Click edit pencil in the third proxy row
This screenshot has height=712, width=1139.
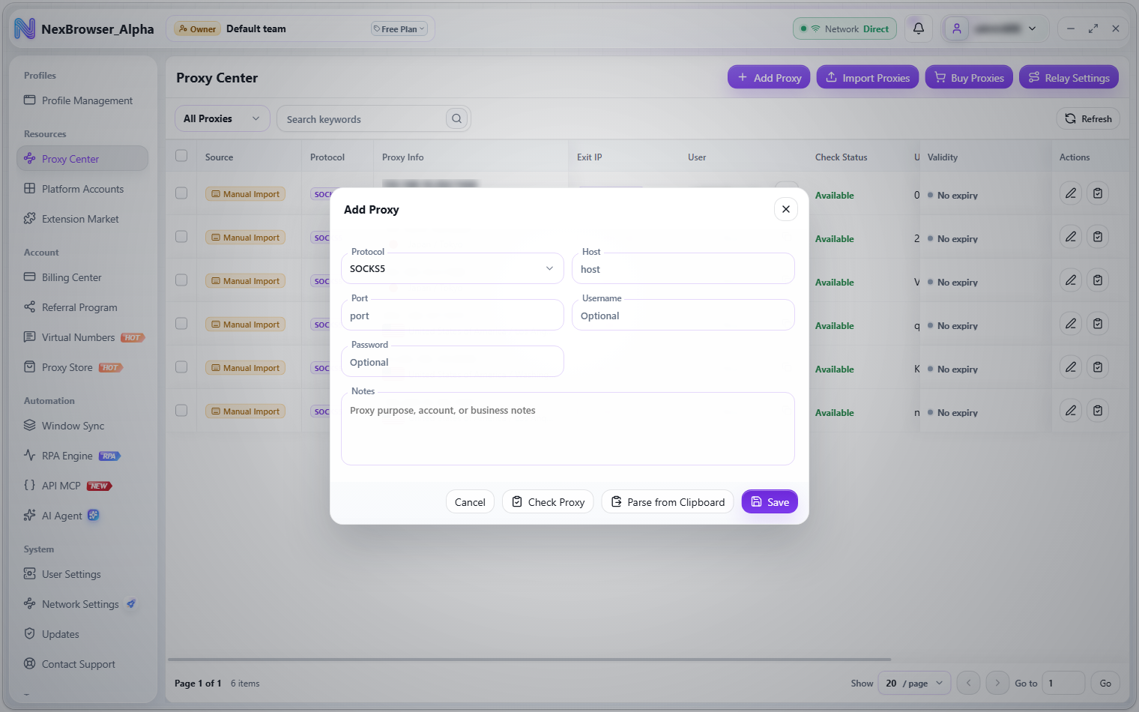(x=1071, y=280)
